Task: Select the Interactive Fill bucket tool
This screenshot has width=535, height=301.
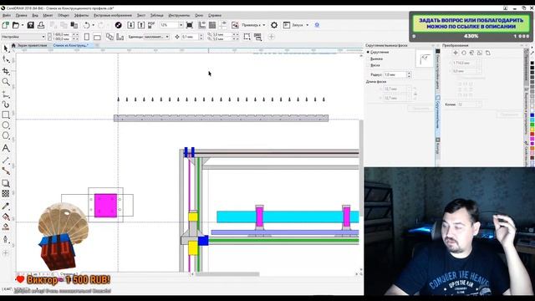Action: (x=6, y=217)
